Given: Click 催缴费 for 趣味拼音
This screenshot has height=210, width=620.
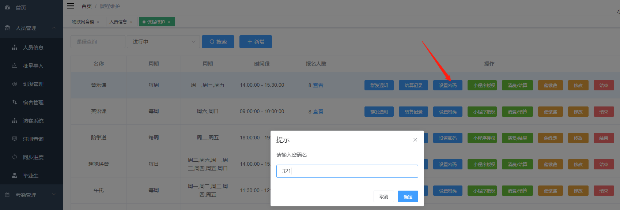Looking at the screenshot, I should pyautogui.click(x=551, y=164).
